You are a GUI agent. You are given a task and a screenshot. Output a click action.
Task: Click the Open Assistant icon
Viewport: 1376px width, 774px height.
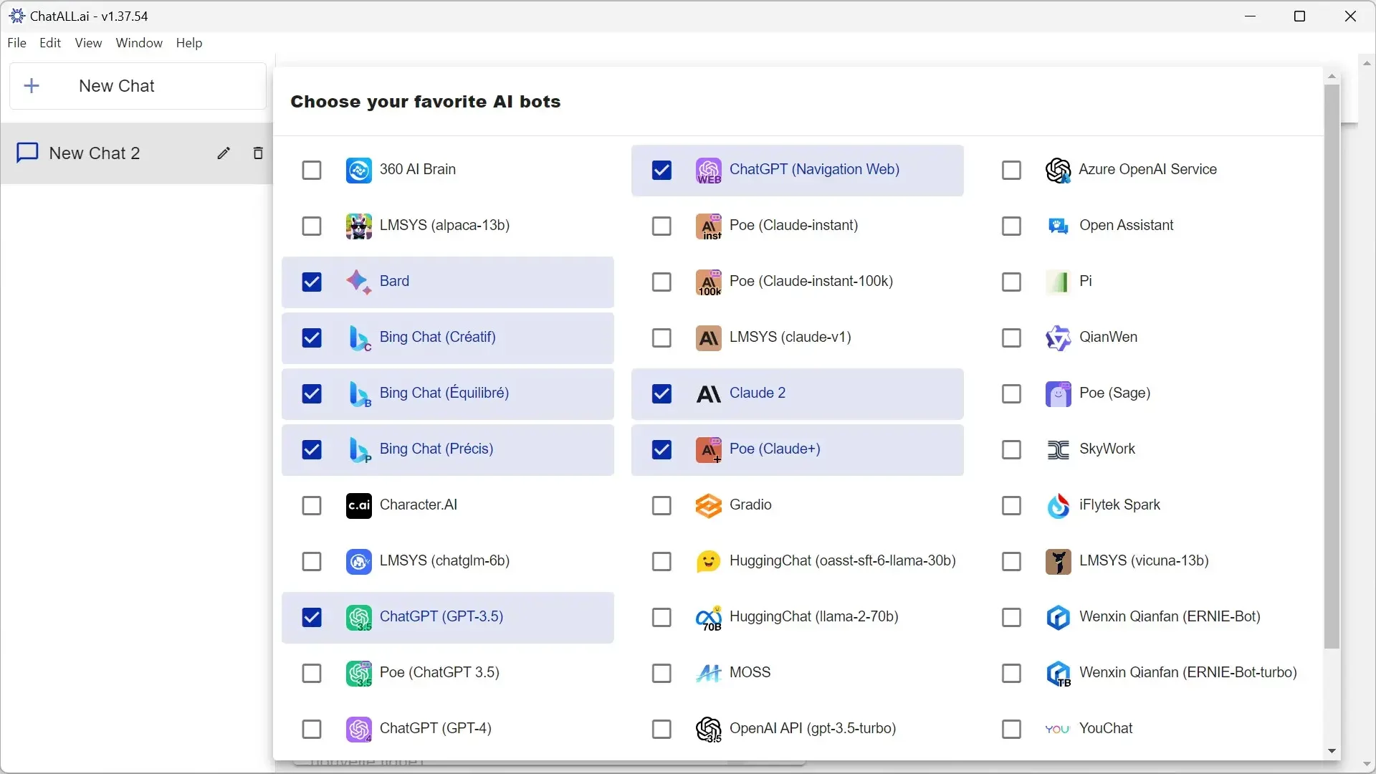tap(1058, 226)
